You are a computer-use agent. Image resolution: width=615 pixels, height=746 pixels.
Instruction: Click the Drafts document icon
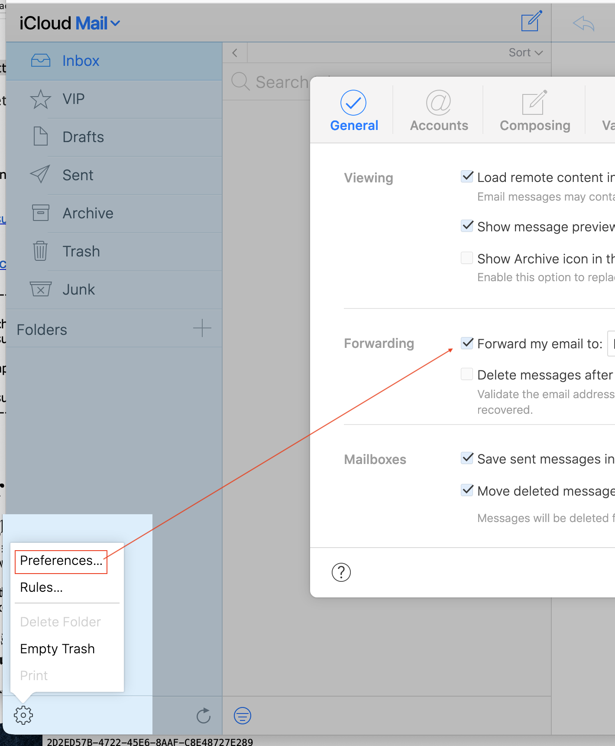41,136
